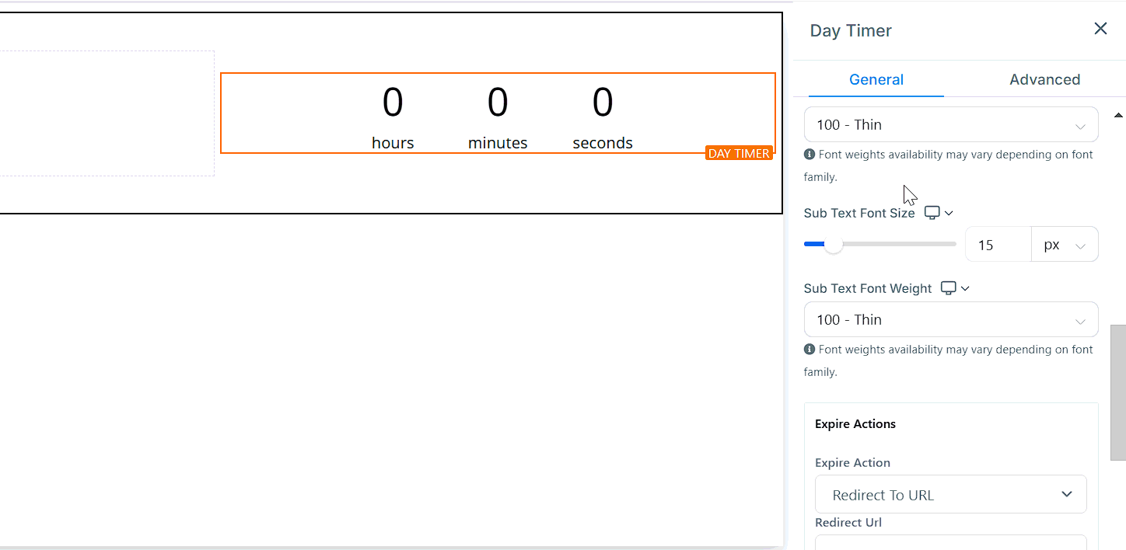The image size is (1126, 550).
Task: Click the panel scroll-up arrow
Action: (1118, 116)
